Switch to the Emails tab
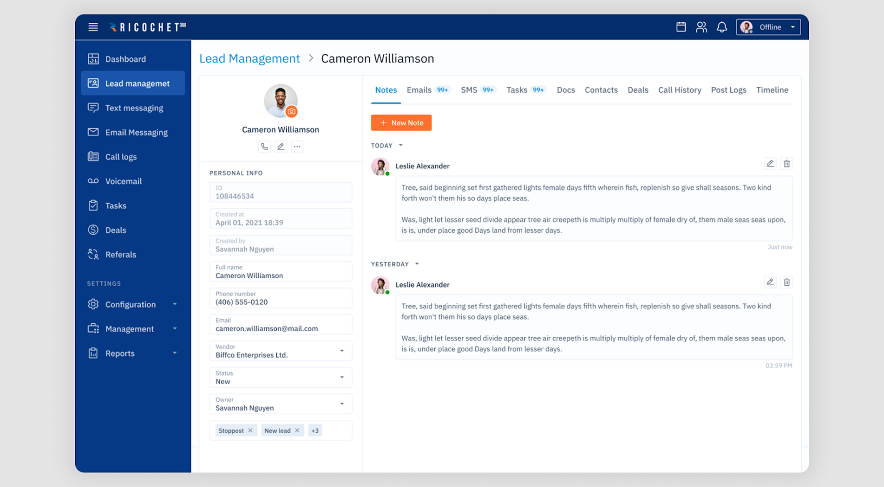884x487 pixels. point(428,90)
